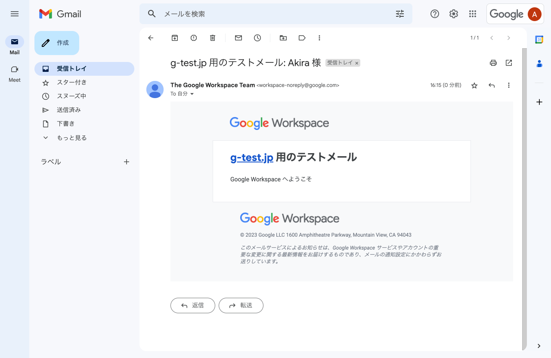Click the sender profile avatar
Screen dimensions: 551x358
tap(155, 89)
